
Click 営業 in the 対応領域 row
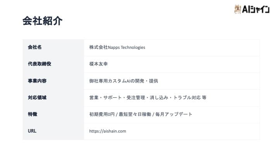93,98
